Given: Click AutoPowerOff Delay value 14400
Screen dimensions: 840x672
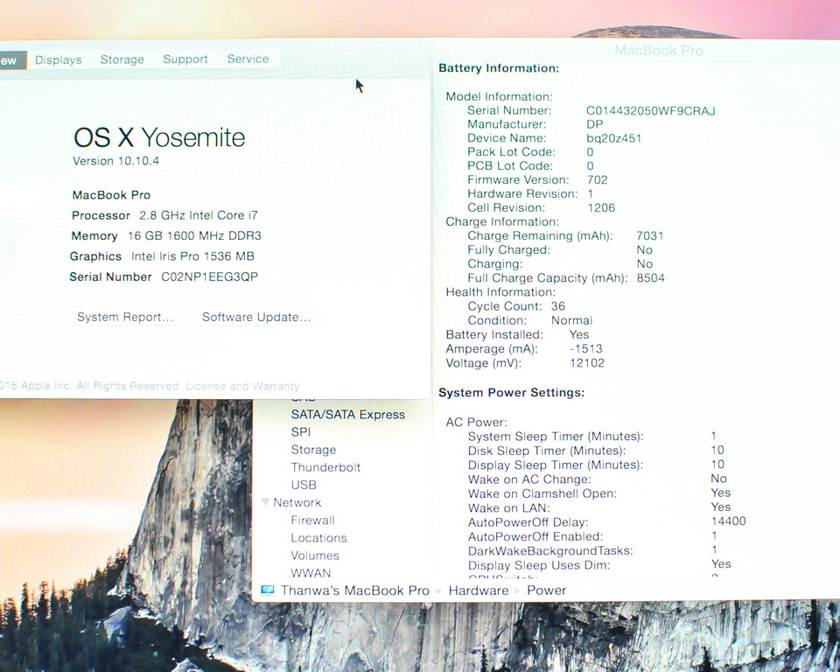Looking at the screenshot, I should (x=729, y=521).
